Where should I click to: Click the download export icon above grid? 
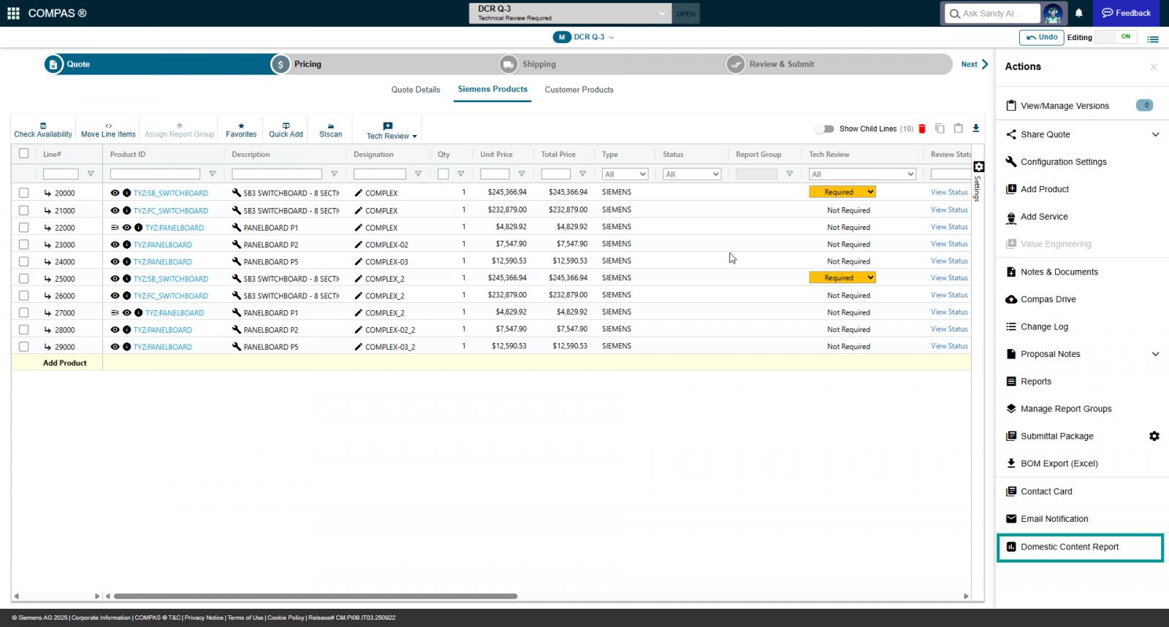975,128
